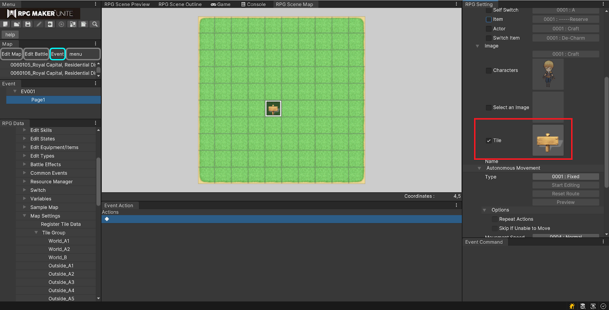This screenshot has height=310, width=609.
Task: Click the deployment package icon in the toolbar
Action: click(x=83, y=24)
